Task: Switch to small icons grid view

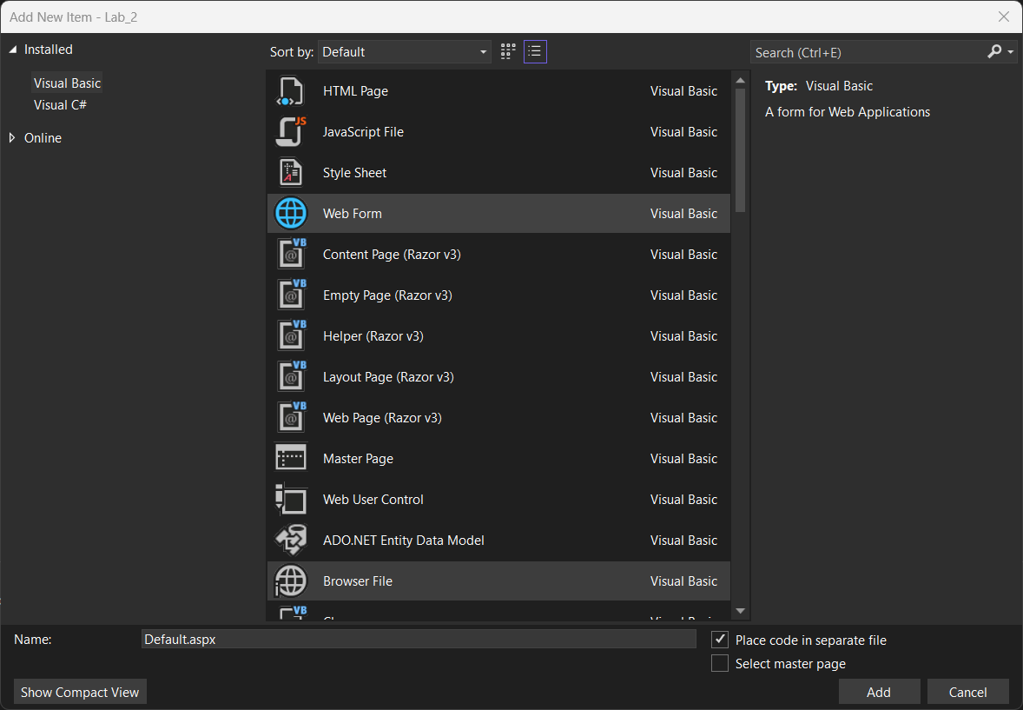Action: click(507, 51)
